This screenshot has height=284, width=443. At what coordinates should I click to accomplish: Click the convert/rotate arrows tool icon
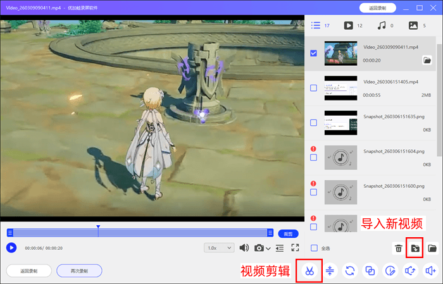click(349, 271)
